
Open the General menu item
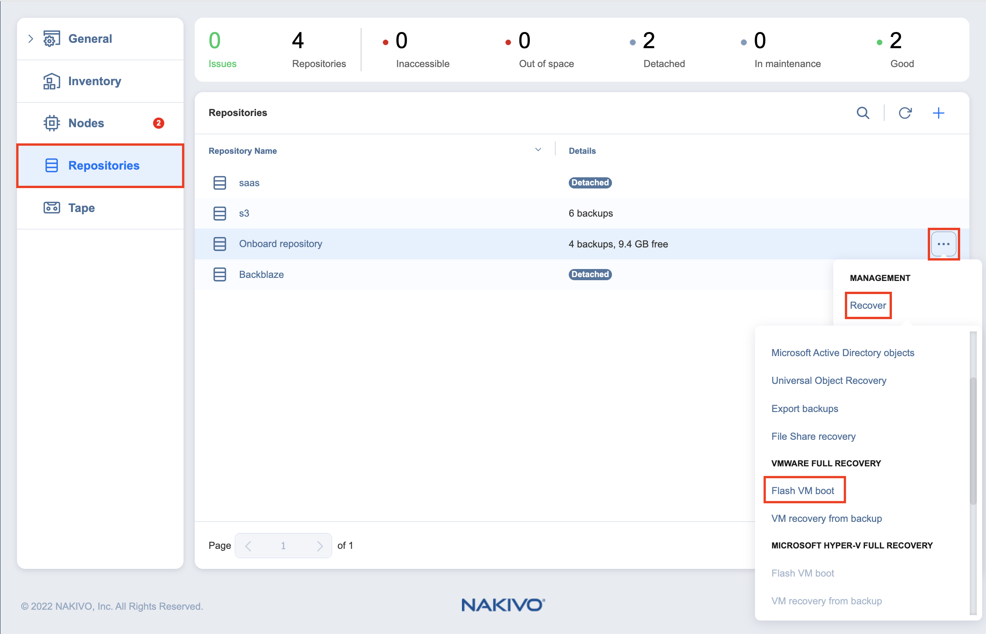point(100,39)
